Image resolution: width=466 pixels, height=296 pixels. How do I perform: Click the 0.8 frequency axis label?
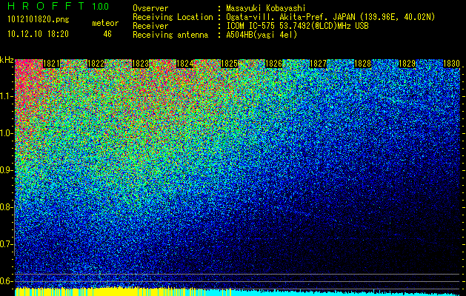pos(7,207)
